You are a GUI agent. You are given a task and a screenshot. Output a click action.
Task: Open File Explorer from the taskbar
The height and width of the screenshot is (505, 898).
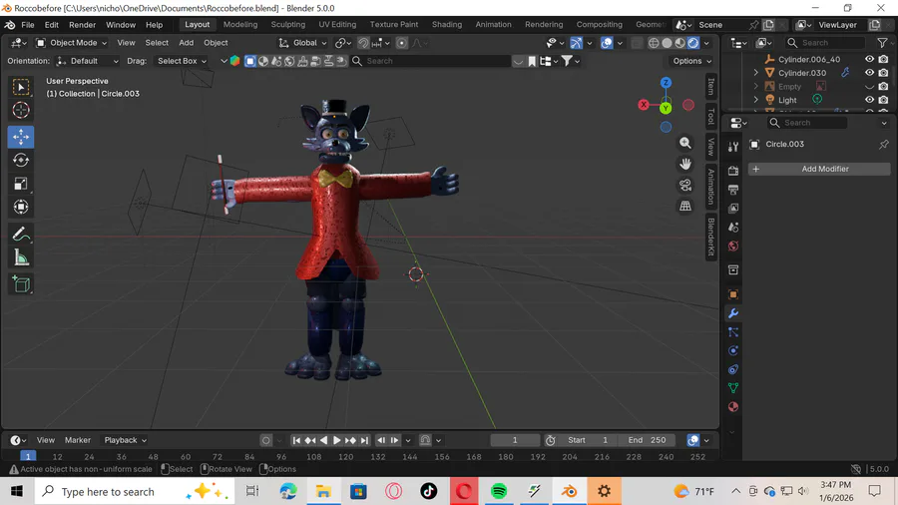click(323, 491)
